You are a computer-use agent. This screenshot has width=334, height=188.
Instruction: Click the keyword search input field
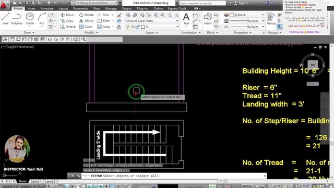pos(202,3)
